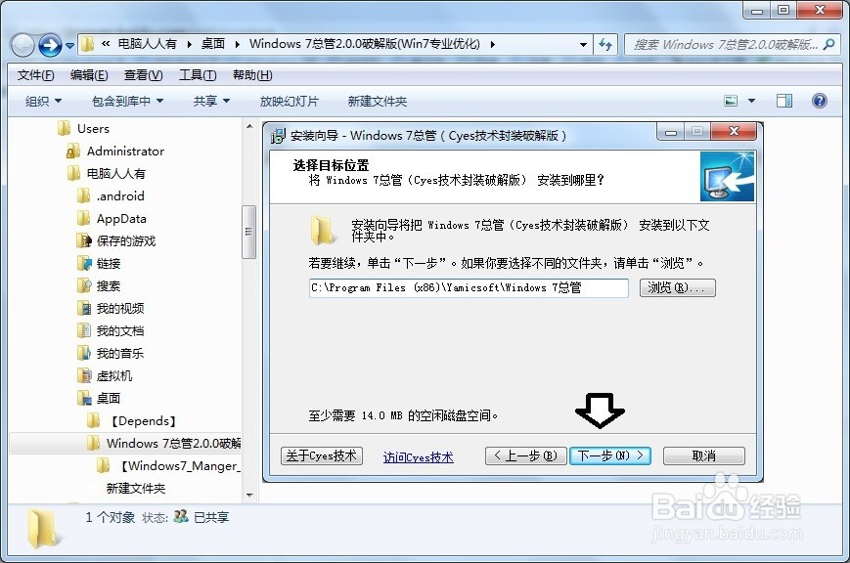Screen dimensions: 850x563
Task: Click 新建文件夹 in the toolbar
Action: click(x=377, y=102)
